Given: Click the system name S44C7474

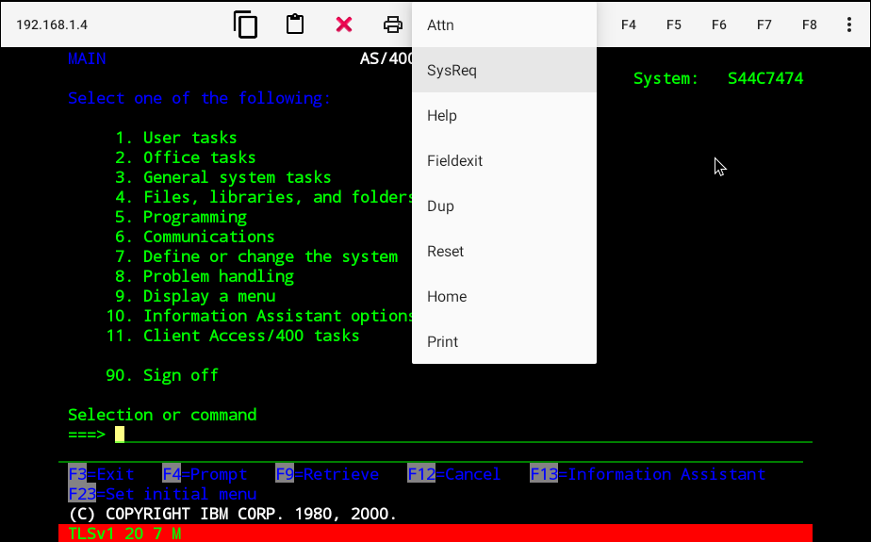Looking at the screenshot, I should tap(765, 78).
